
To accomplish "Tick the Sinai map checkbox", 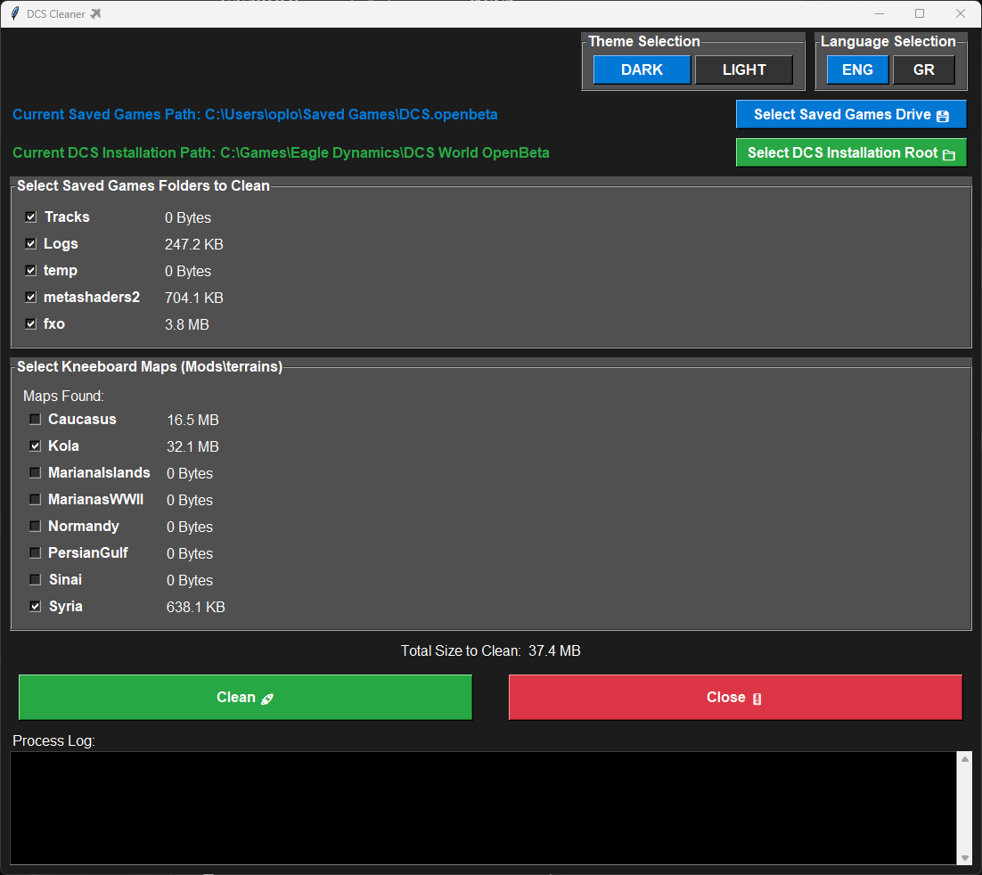I will [x=36, y=580].
